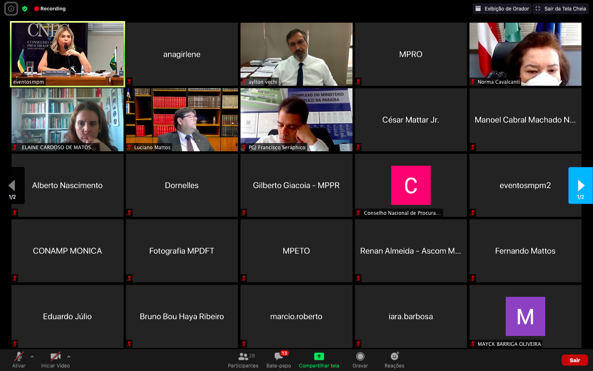
Task: Open the Reações emoji icon
Action: tap(394, 357)
